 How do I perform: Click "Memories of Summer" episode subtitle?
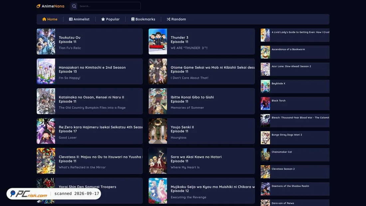(x=187, y=108)
